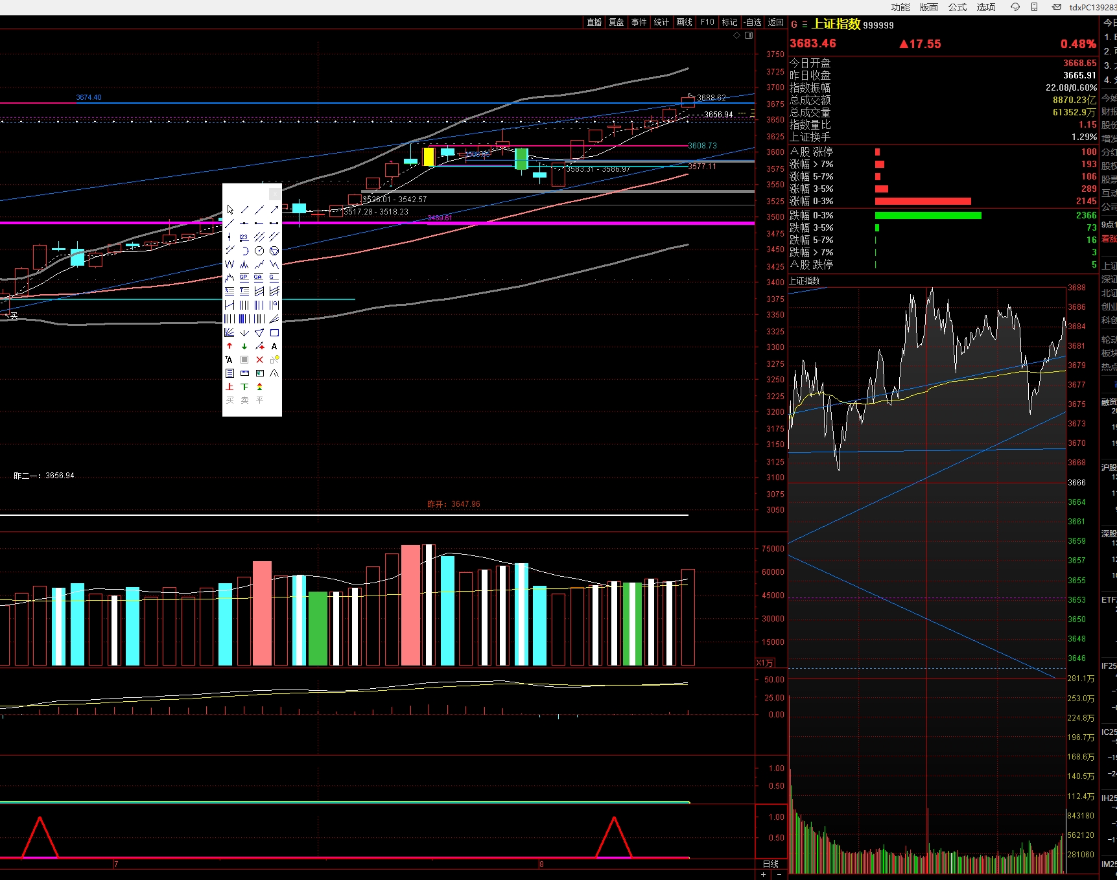
Task: Choose the green 下 marker tool
Action: (244, 387)
